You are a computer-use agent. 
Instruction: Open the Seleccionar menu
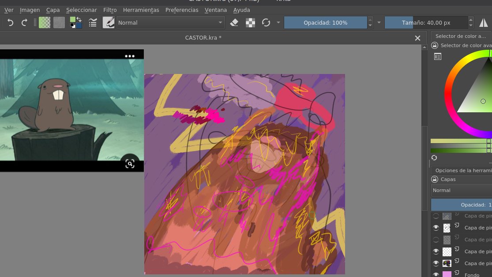82,10
